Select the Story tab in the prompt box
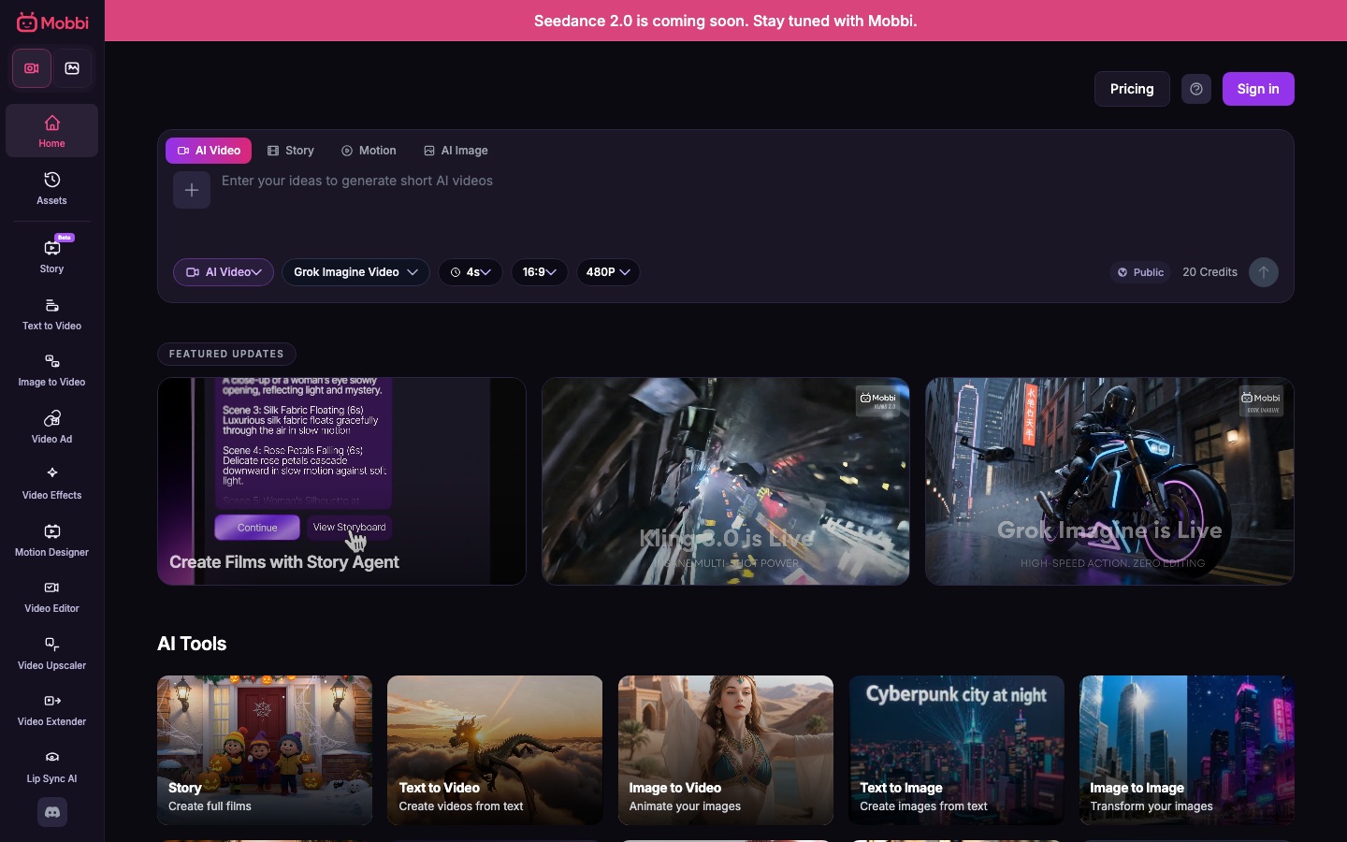Screen dimensions: 1347x842 click(x=291, y=151)
